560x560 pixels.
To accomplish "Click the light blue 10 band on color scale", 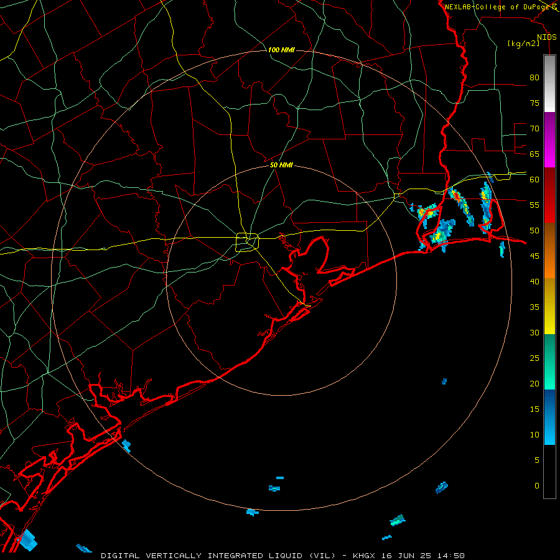I will [549, 431].
